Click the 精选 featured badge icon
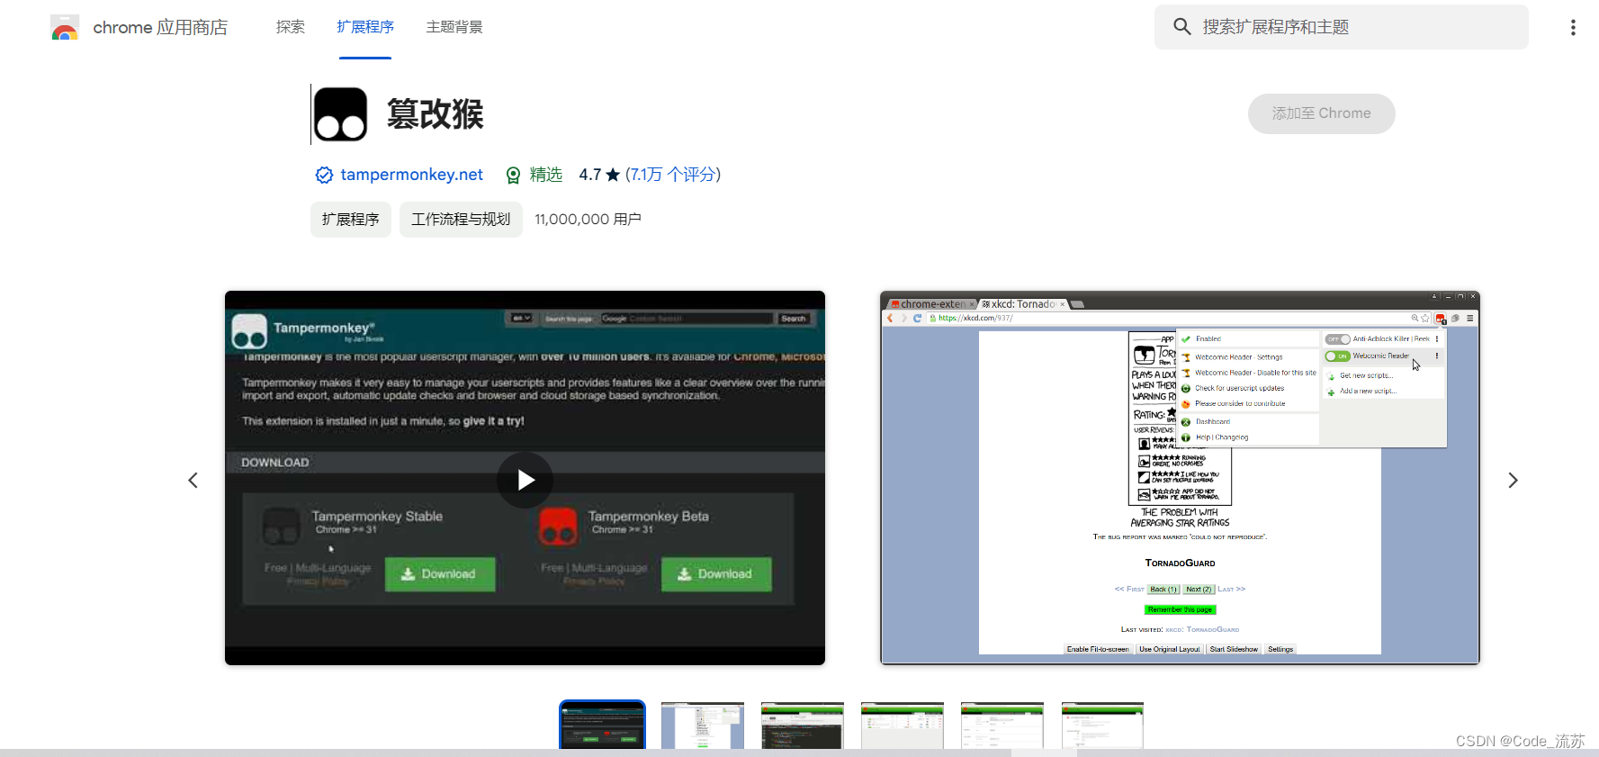 (513, 175)
